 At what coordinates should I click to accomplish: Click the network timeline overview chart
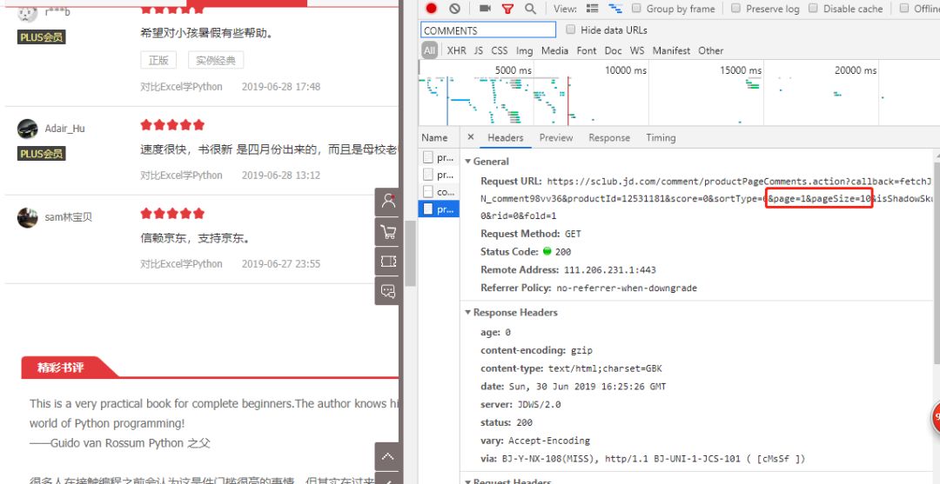click(x=679, y=93)
